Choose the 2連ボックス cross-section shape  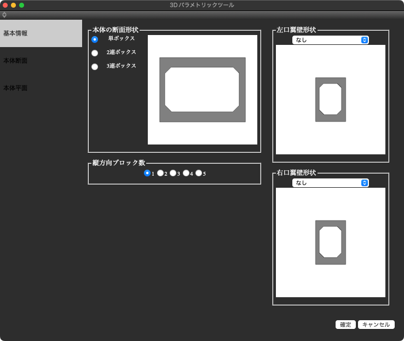point(95,53)
